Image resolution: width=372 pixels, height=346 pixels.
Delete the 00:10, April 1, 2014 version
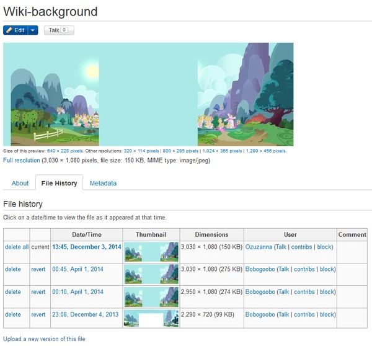13,291
